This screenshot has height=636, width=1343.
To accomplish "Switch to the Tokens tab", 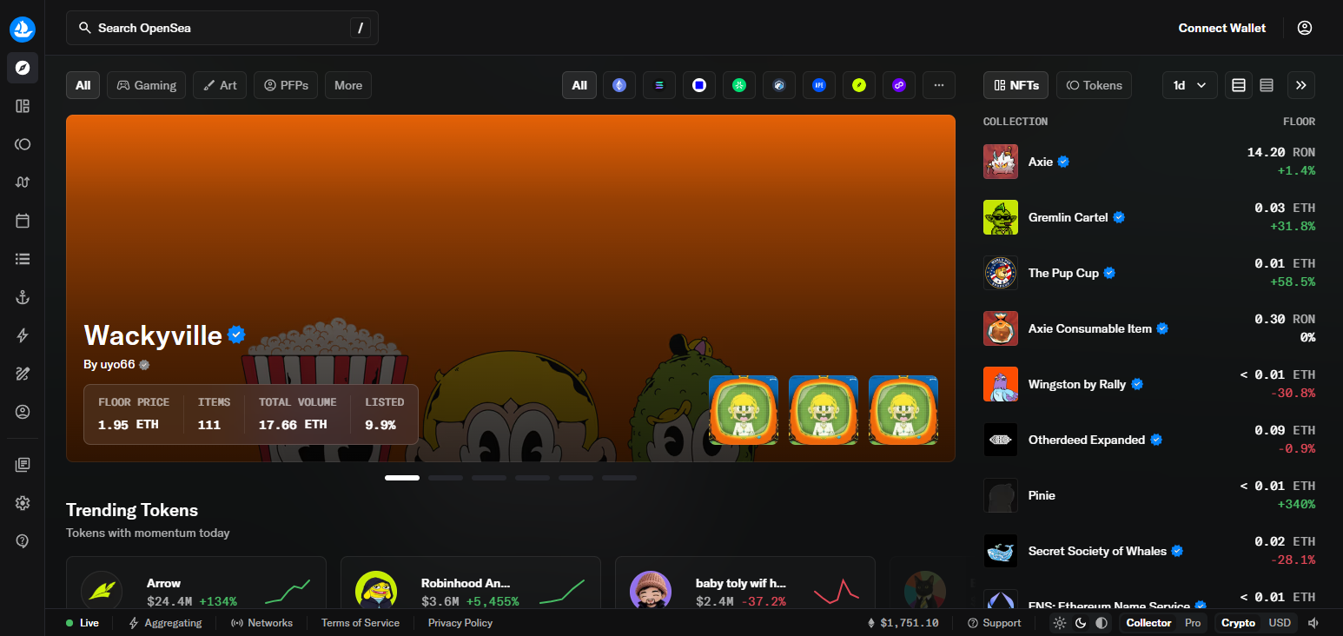I will tap(1094, 85).
